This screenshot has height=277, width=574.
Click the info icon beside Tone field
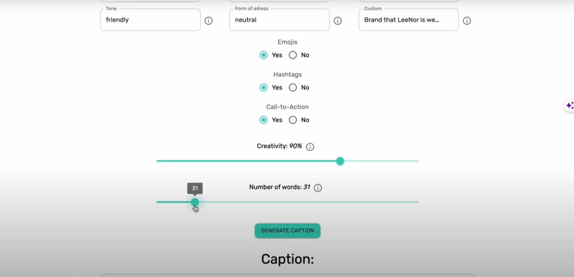point(209,21)
